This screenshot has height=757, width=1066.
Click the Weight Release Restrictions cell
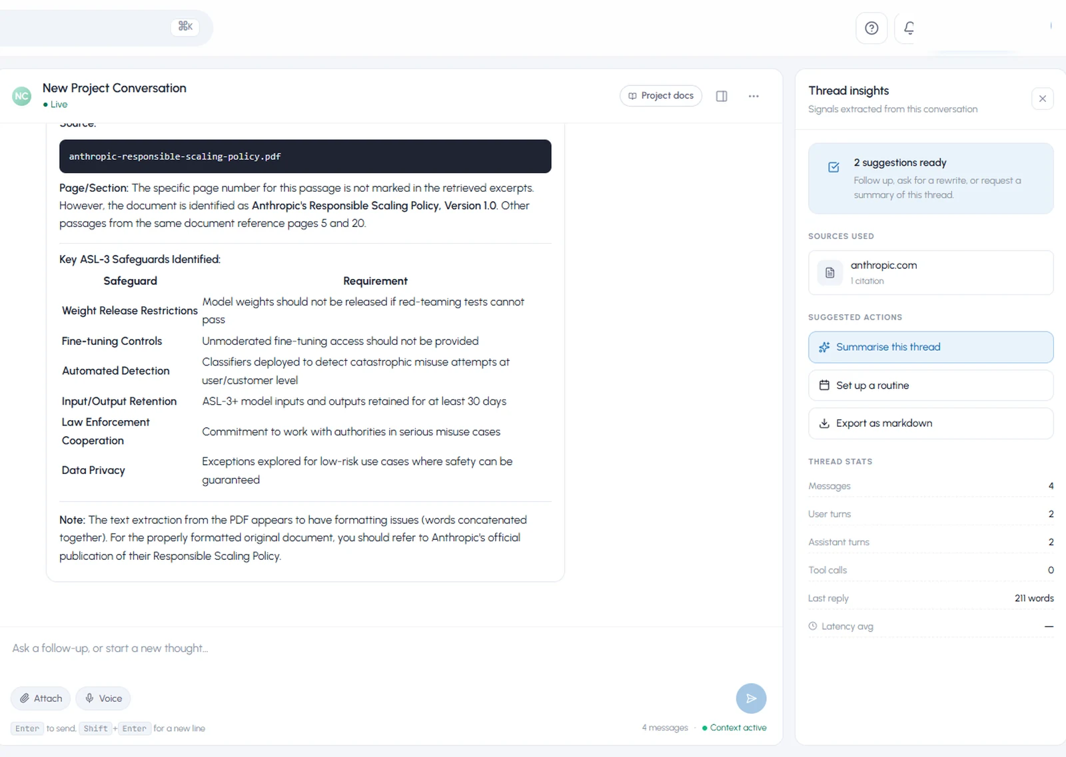130,311
